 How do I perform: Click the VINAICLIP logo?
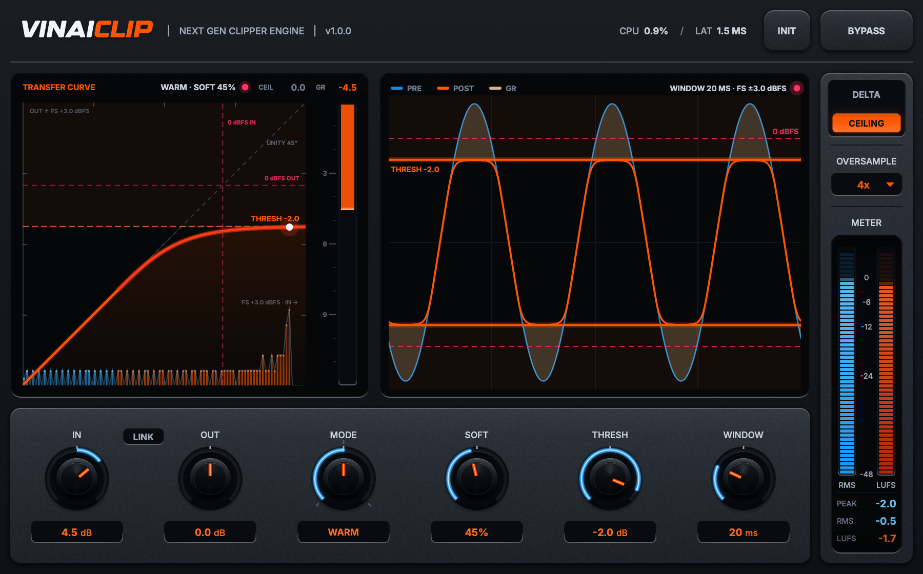[87, 30]
